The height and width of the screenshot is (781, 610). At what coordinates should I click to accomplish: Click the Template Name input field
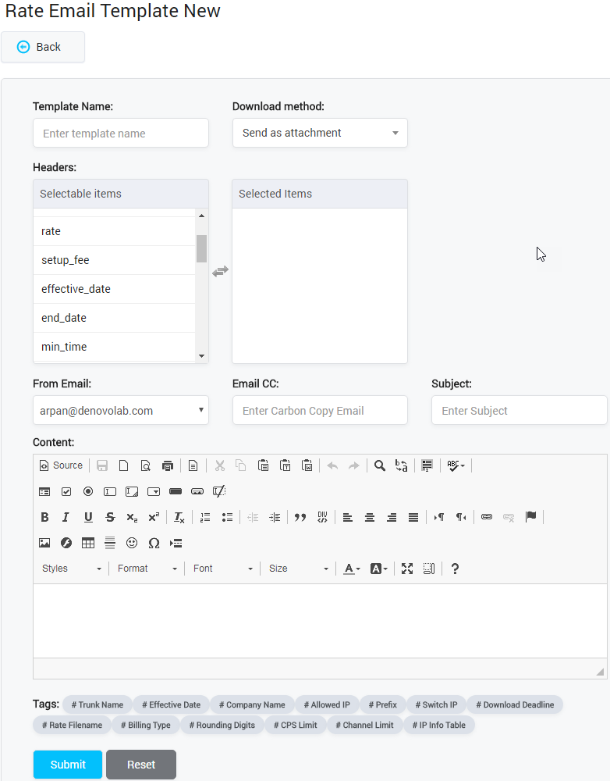(121, 133)
